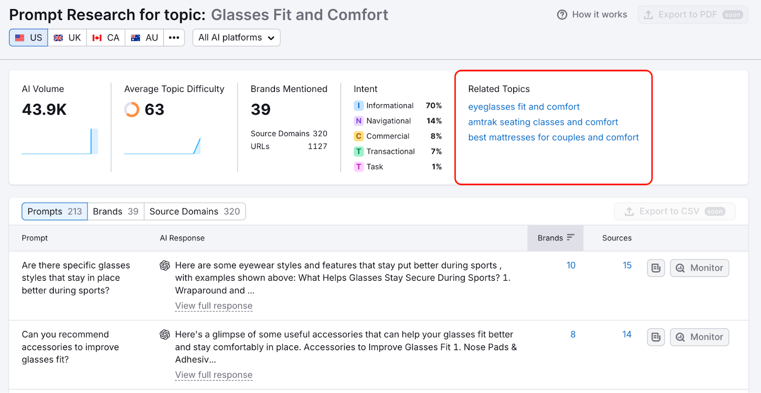This screenshot has height=393, width=761.
Task: Click the sort icon in Brands column
Action: [571, 237]
